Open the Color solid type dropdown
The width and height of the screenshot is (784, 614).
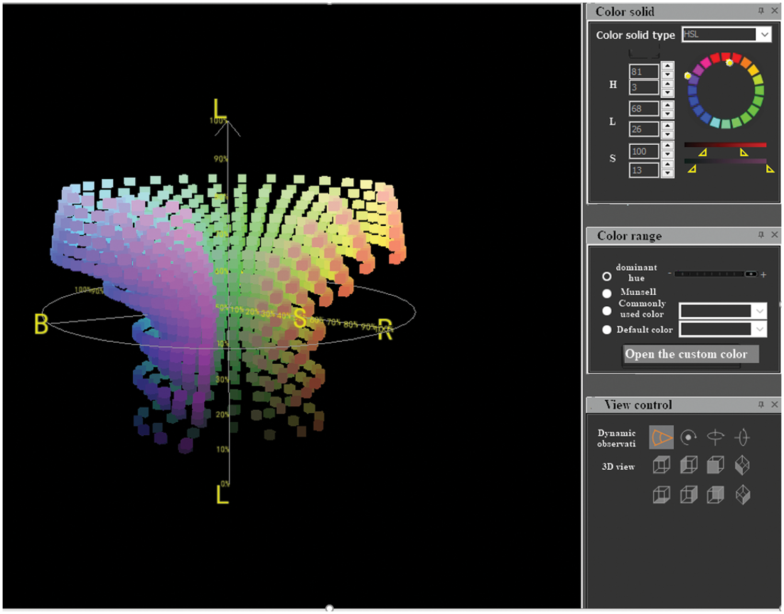(764, 34)
